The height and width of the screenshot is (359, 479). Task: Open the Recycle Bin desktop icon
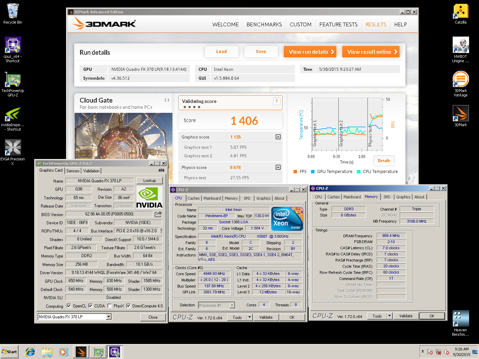[x=13, y=14]
